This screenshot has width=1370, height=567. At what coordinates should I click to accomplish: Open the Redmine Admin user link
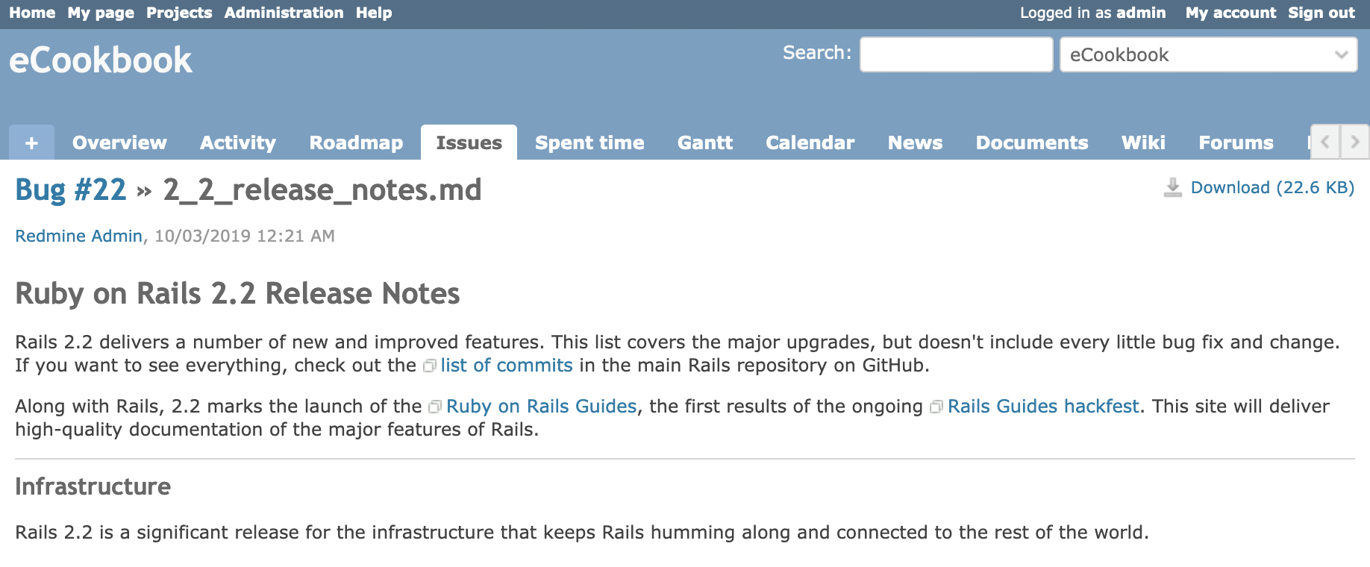tap(78, 236)
